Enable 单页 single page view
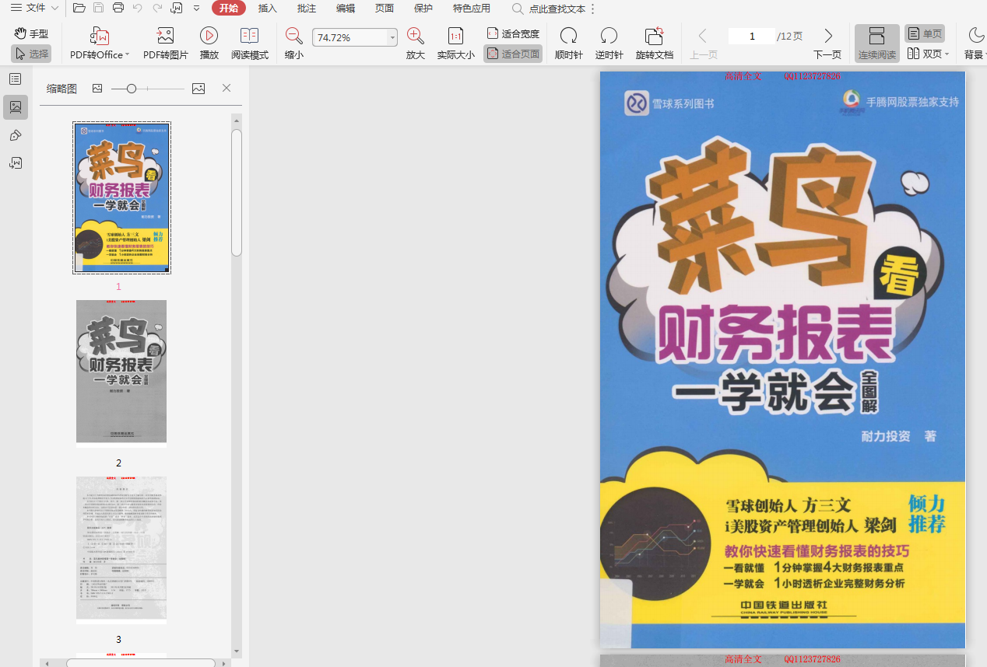 pyautogui.click(x=924, y=33)
